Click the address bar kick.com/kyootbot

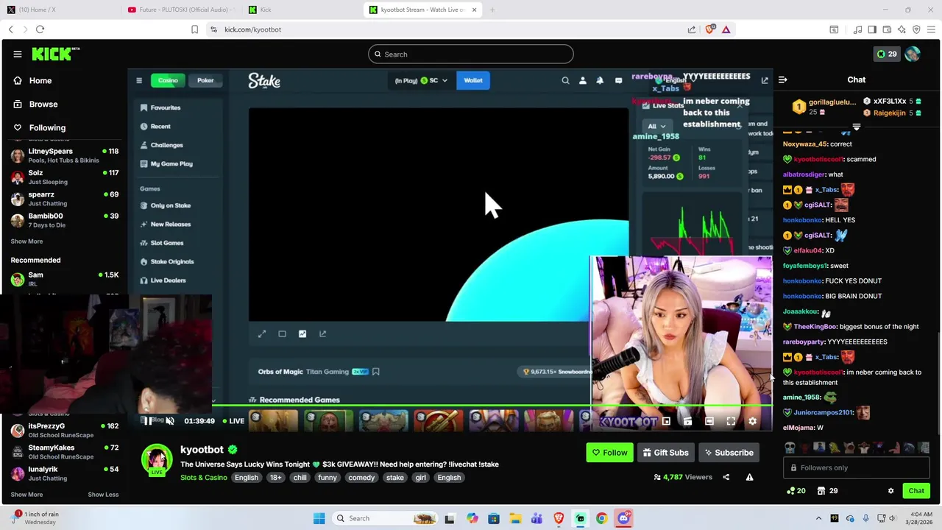pyautogui.click(x=252, y=29)
